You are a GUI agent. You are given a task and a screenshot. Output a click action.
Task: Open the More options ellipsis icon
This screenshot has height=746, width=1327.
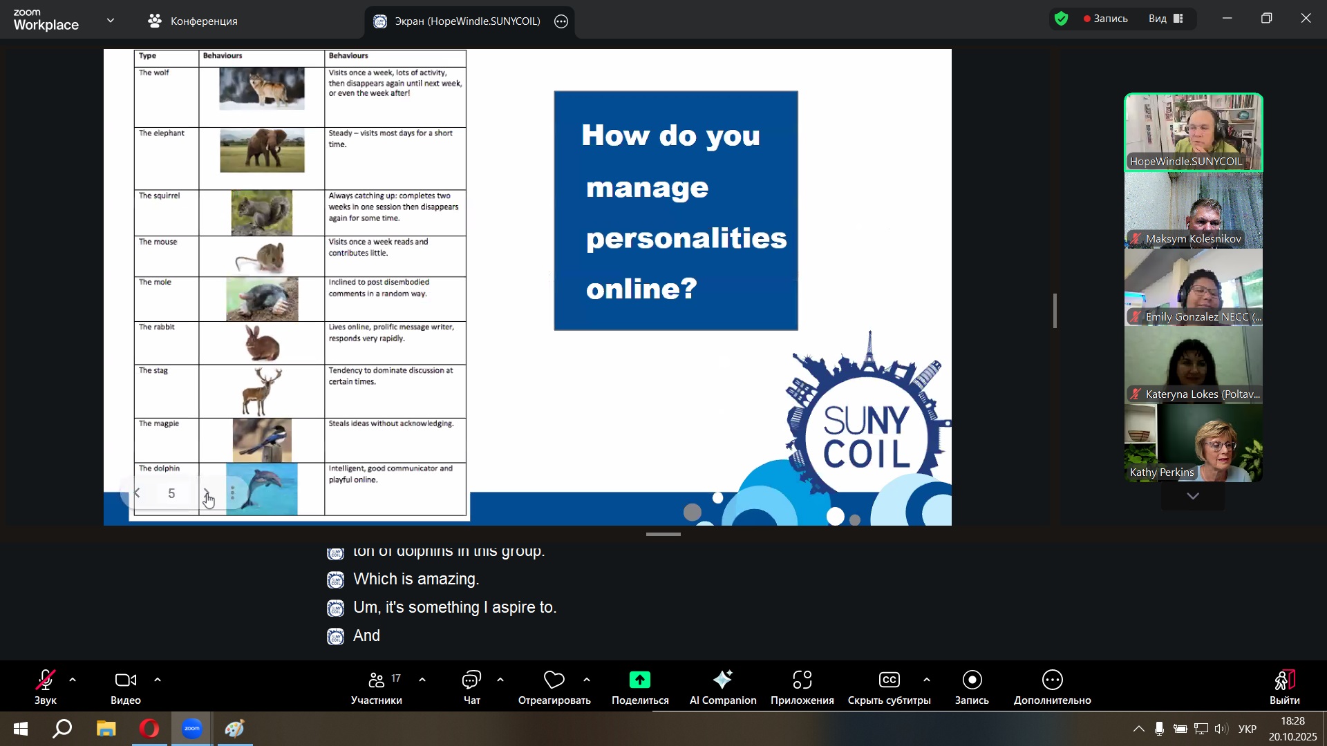pos(1052,681)
